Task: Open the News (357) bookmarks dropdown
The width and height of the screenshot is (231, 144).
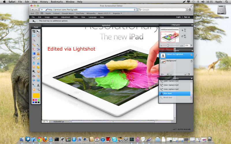Action: pos(104,13)
